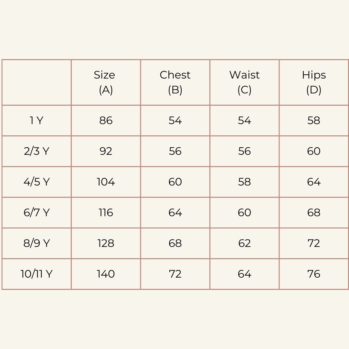Click the Chest (B) column header
Screen dimensions: 349x349
click(x=175, y=82)
